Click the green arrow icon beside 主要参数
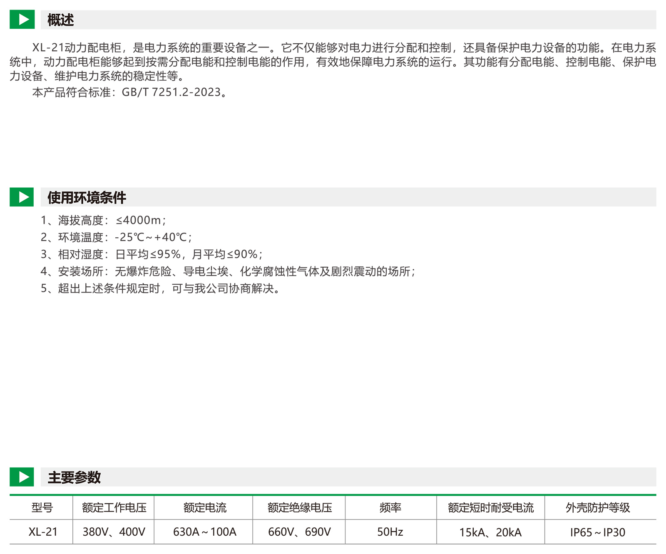Image resolution: width=666 pixels, height=554 pixels. click(x=22, y=477)
